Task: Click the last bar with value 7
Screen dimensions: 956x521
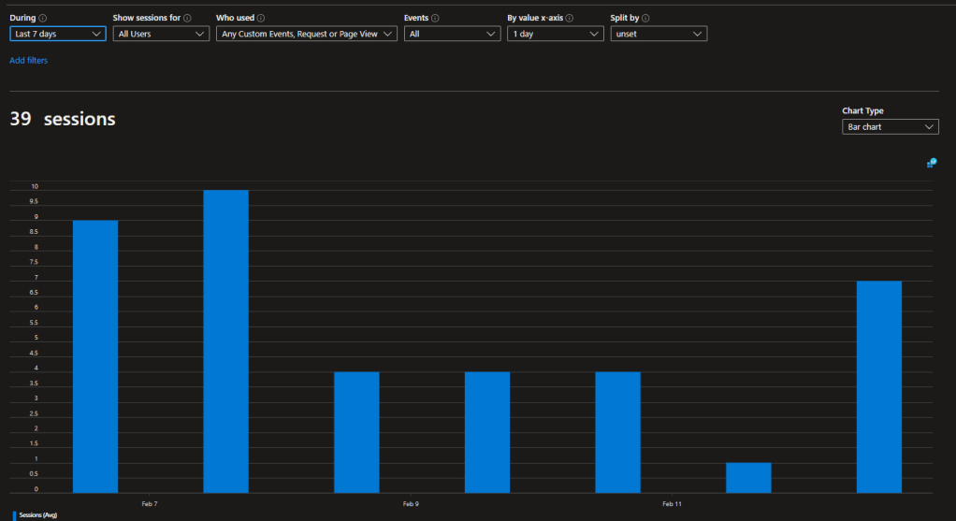Action: pyautogui.click(x=879, y=386)
